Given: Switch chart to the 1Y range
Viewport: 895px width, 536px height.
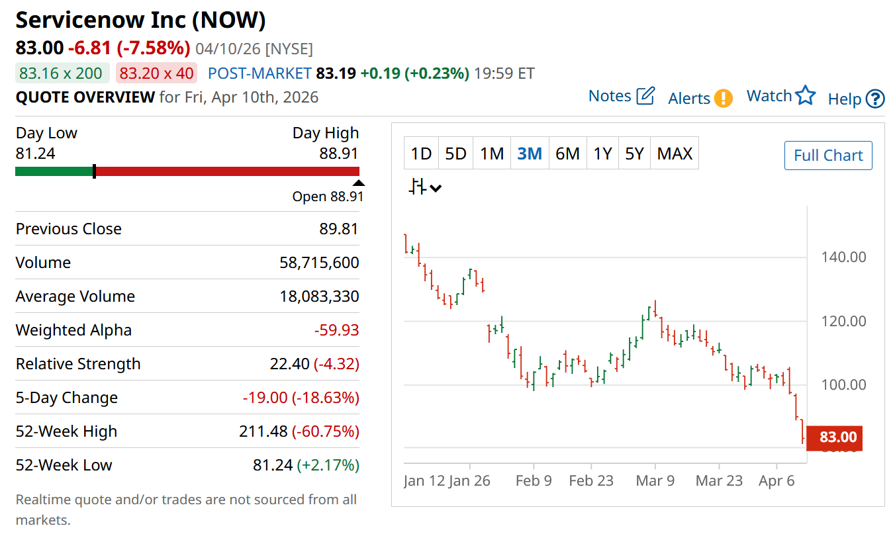Looking at the screenshot, I should (x=602, y=154).
